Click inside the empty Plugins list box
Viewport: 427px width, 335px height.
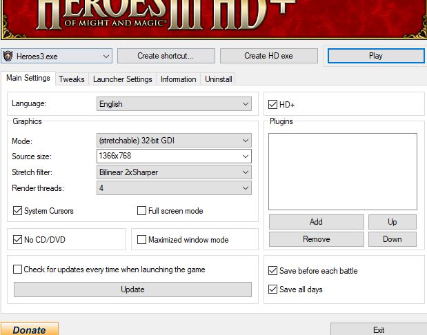(343, 172)
